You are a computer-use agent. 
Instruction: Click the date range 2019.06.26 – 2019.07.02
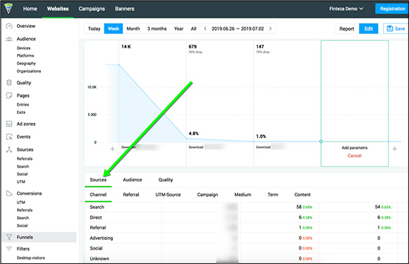(238, 29)
